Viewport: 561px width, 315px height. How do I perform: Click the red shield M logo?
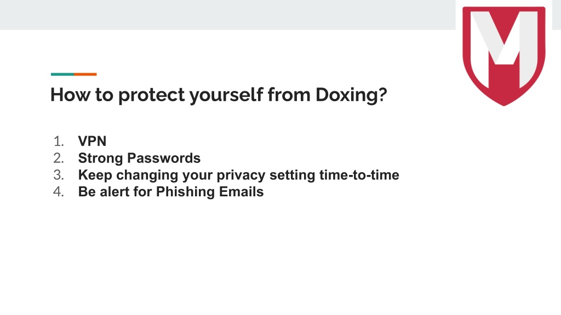(x=504, y=56)
